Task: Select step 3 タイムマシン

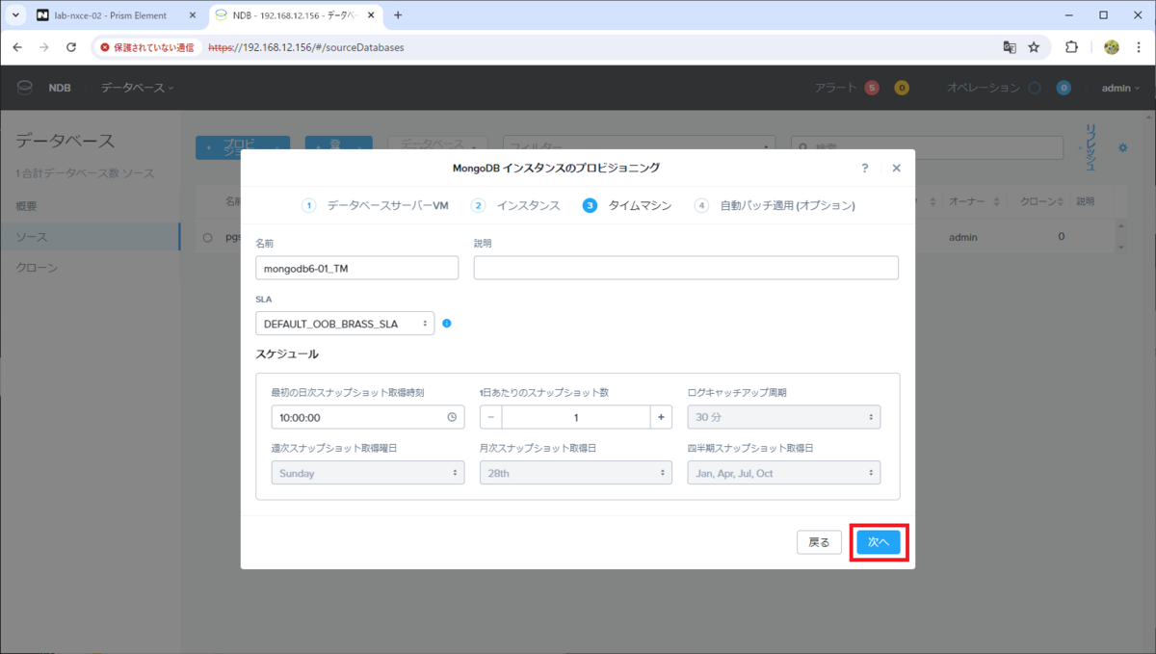Action: coord(627,205)
